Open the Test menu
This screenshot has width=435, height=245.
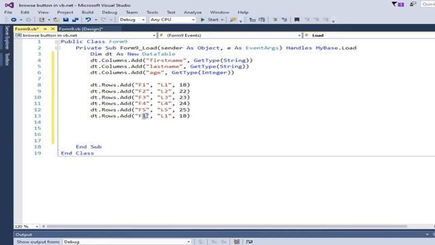[x=171, y=12]
